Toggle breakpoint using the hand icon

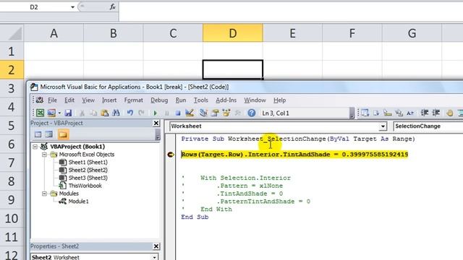450,113
